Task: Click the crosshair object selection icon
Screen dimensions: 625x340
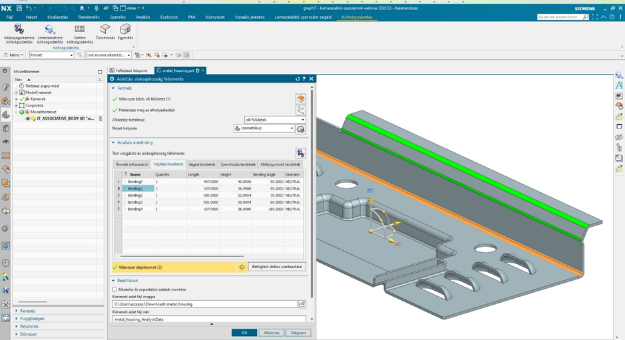Action: click(242, 267)
